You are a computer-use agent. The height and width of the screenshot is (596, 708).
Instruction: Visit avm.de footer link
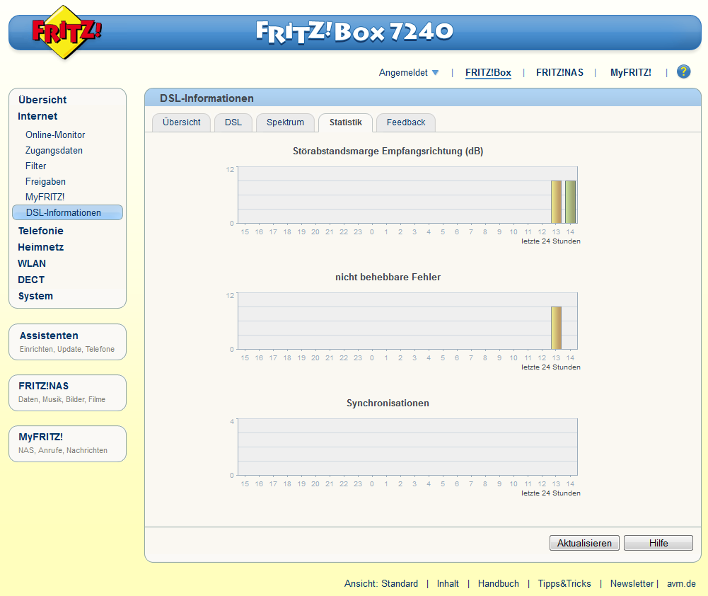pos(681,584)
